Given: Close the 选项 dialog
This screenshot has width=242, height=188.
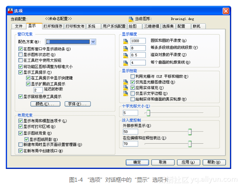Looking at the screenshot, I should pos(226,11).
